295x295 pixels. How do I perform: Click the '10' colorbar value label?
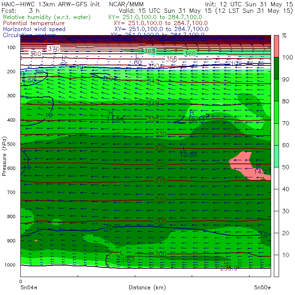pos(285,255)
